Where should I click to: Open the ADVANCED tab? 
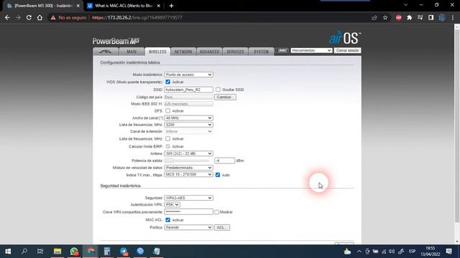(x=209, y=52)
